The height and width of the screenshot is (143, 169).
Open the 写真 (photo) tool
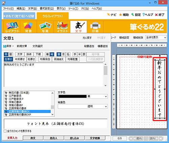point(45,27)
